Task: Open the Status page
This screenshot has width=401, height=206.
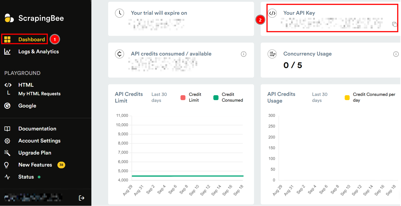Action: tap(26, 177)
